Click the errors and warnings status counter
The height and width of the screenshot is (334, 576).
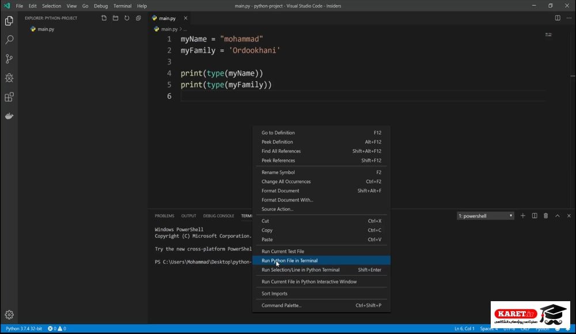[x=57, y=328]
